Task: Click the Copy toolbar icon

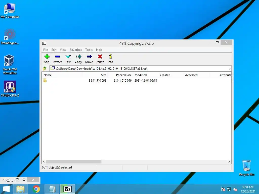Action: pyautogui.click(x=78, y=57)
